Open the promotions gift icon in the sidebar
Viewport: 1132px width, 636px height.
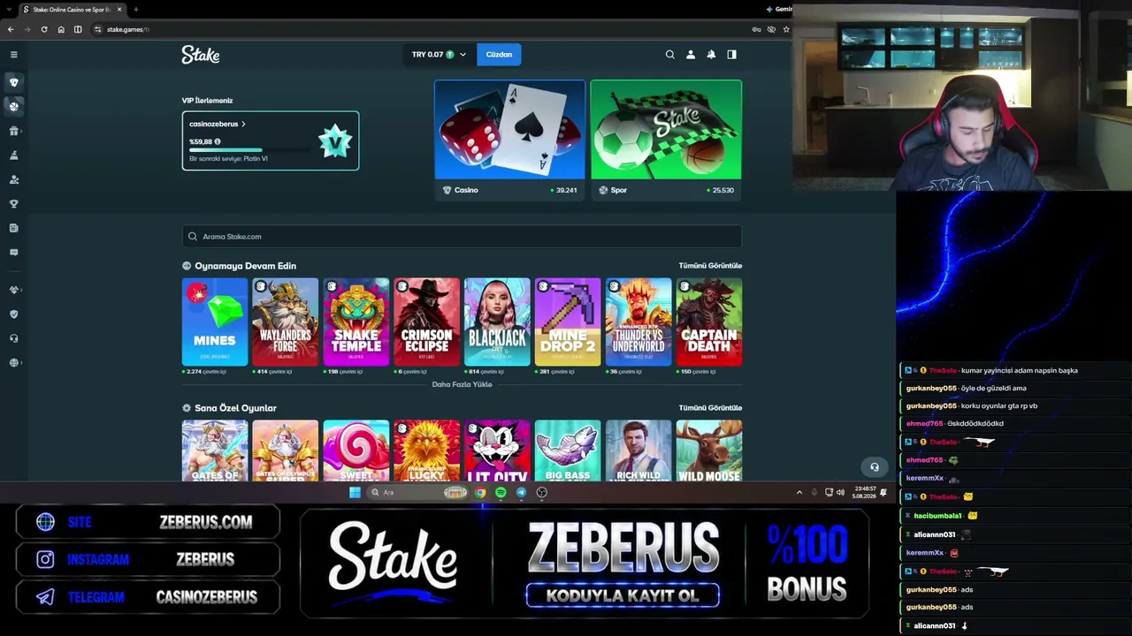pos(13,131)
